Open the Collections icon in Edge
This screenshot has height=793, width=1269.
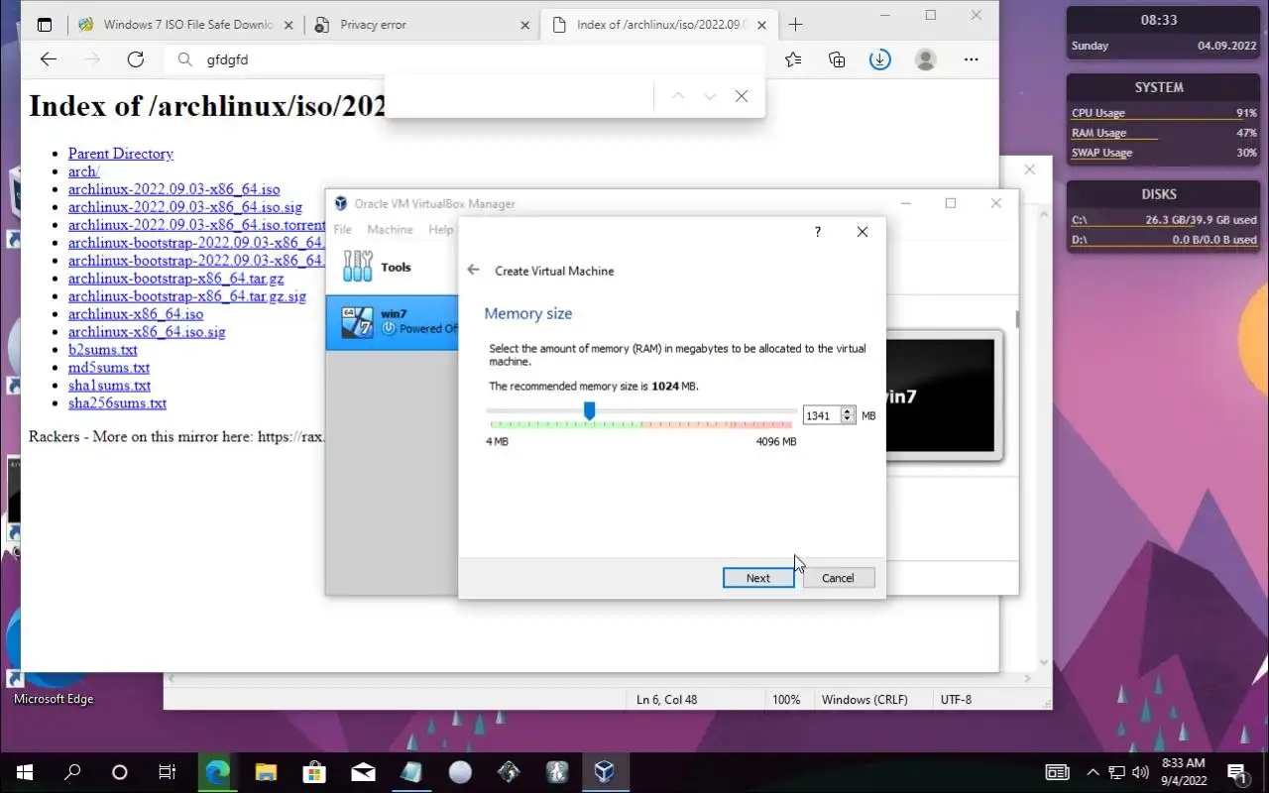[x=837, y=59]
